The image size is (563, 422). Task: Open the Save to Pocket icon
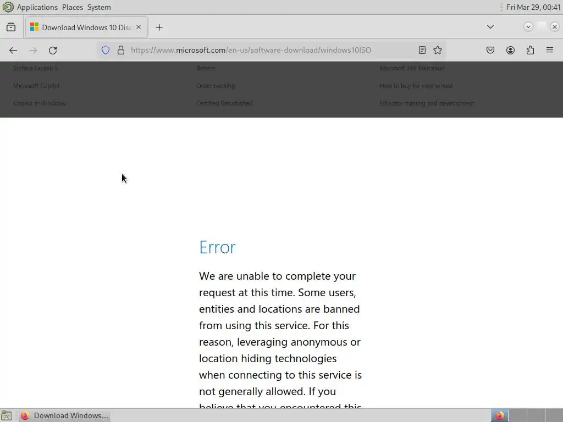click(490, 50)
